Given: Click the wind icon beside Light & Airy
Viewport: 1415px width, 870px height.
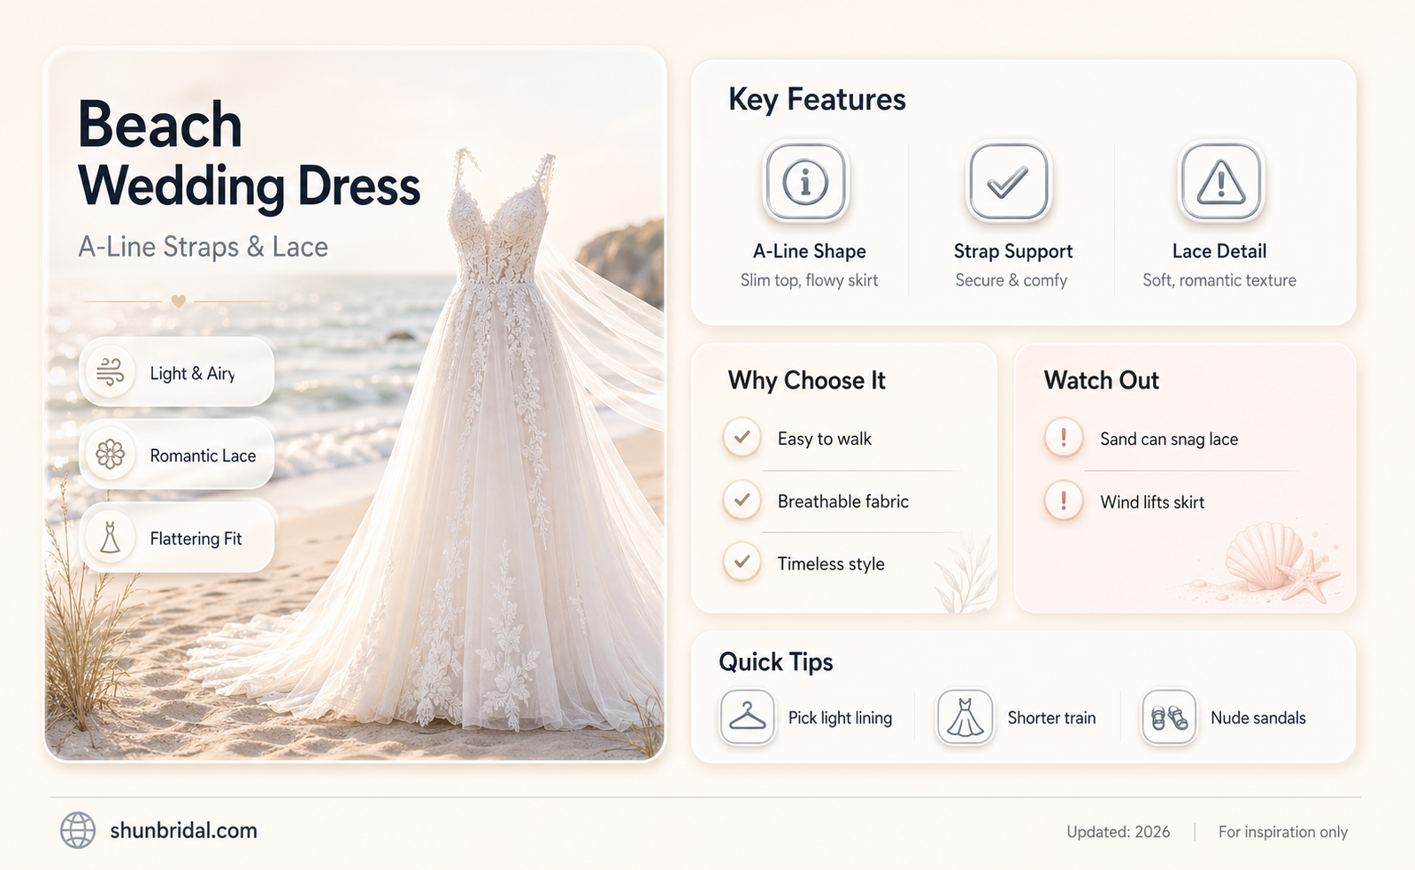Looking at the screenshot, I should click(110, 372).
